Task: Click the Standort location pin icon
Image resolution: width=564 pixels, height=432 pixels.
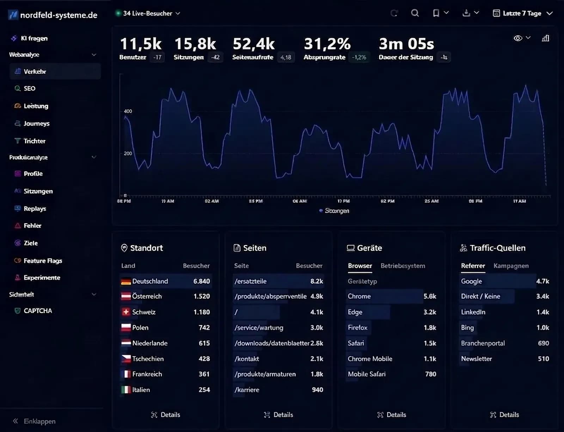Action: click(124, 248)
